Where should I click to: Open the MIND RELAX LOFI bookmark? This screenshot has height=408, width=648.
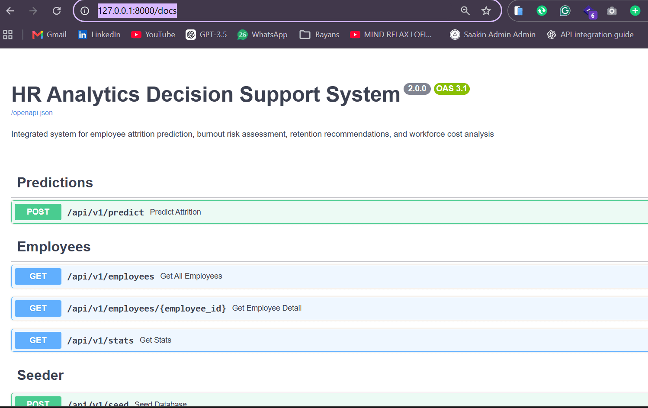[x=391, y=35]
